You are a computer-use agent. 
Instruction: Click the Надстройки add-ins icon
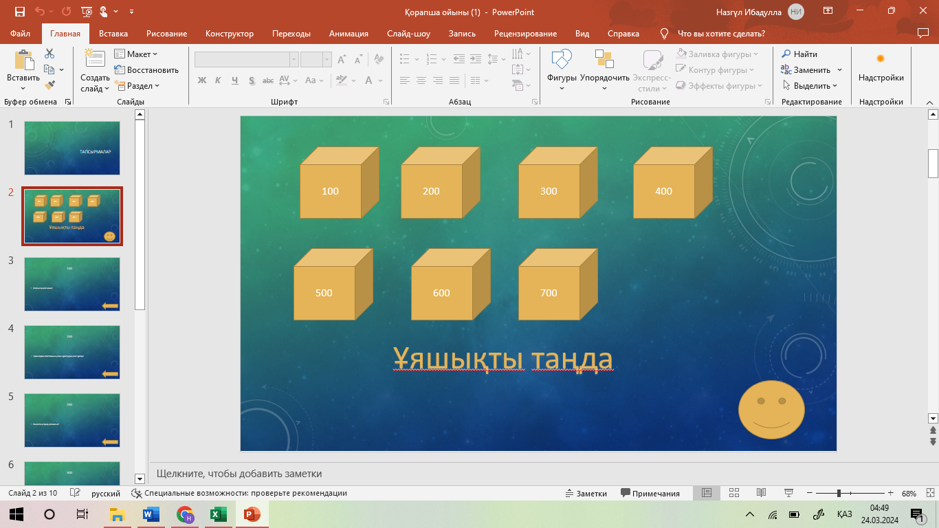881,67
